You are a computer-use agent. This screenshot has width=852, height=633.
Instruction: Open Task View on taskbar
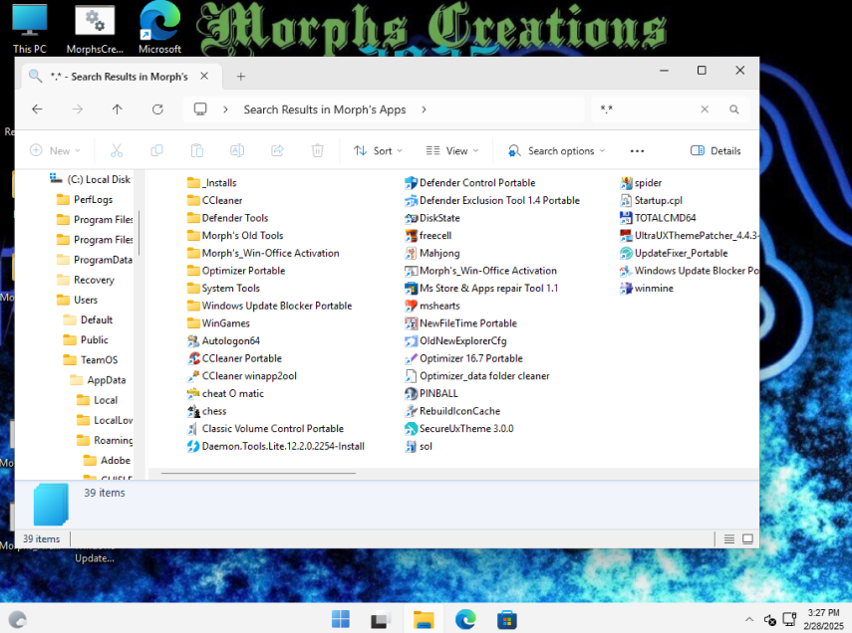point(382,619)
